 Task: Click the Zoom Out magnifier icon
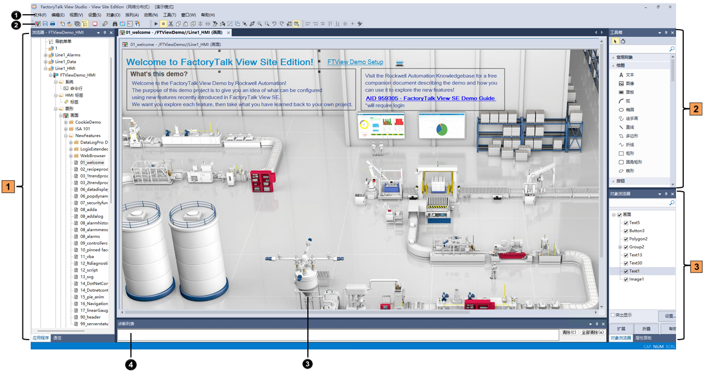(x=267, y=24)
